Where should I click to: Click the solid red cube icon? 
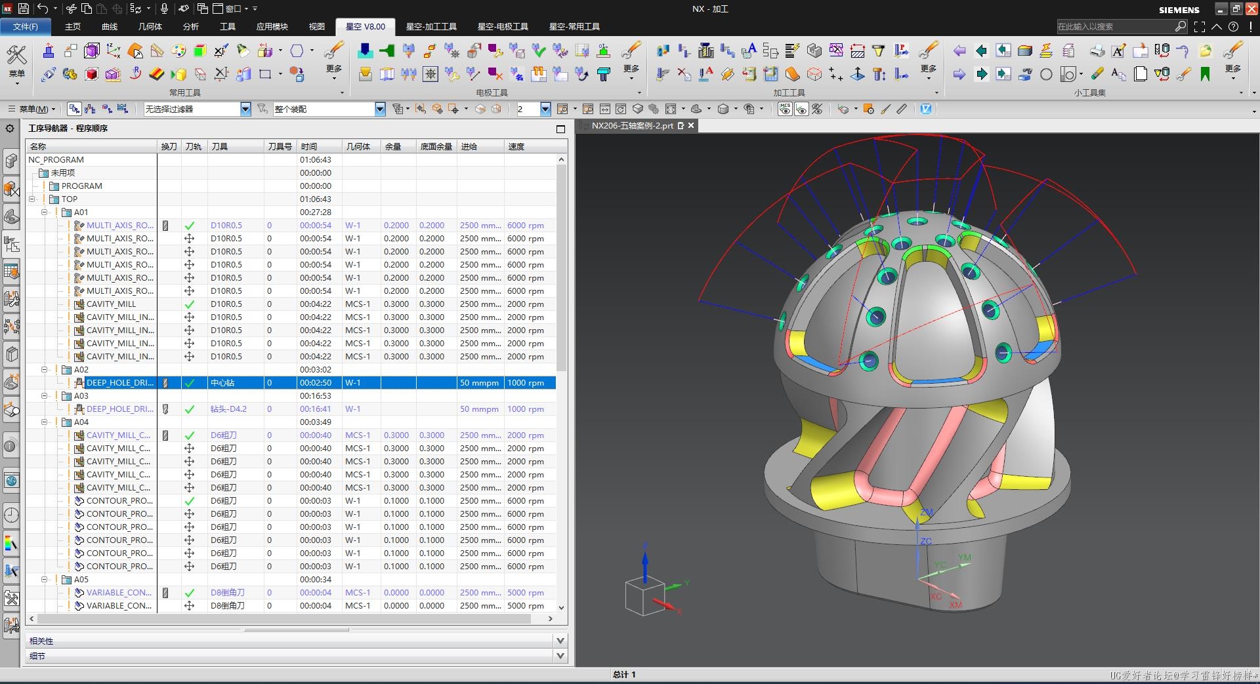point(91,74)
